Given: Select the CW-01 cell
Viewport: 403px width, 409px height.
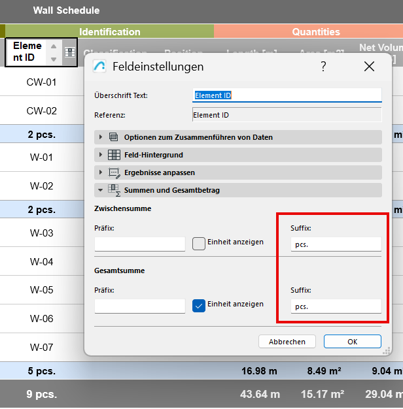Looking at the screenshot, I should [x=41, y=82].
